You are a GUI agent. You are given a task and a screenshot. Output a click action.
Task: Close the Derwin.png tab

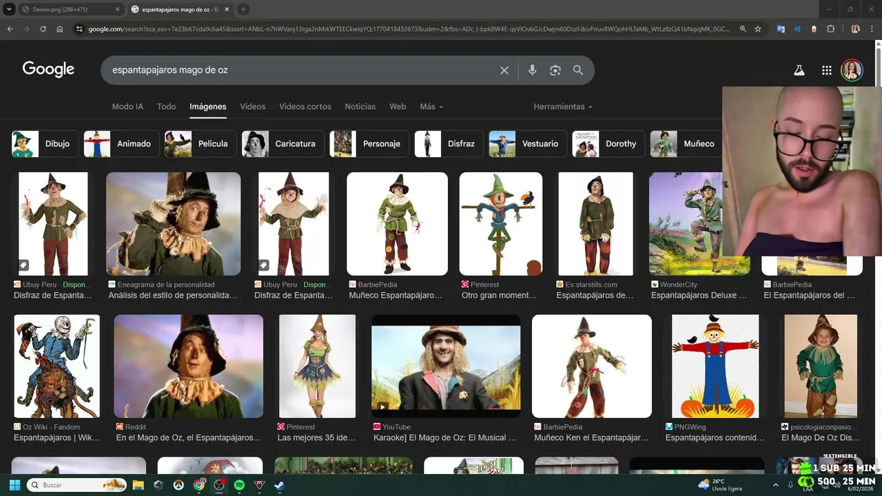coord(117,10)
